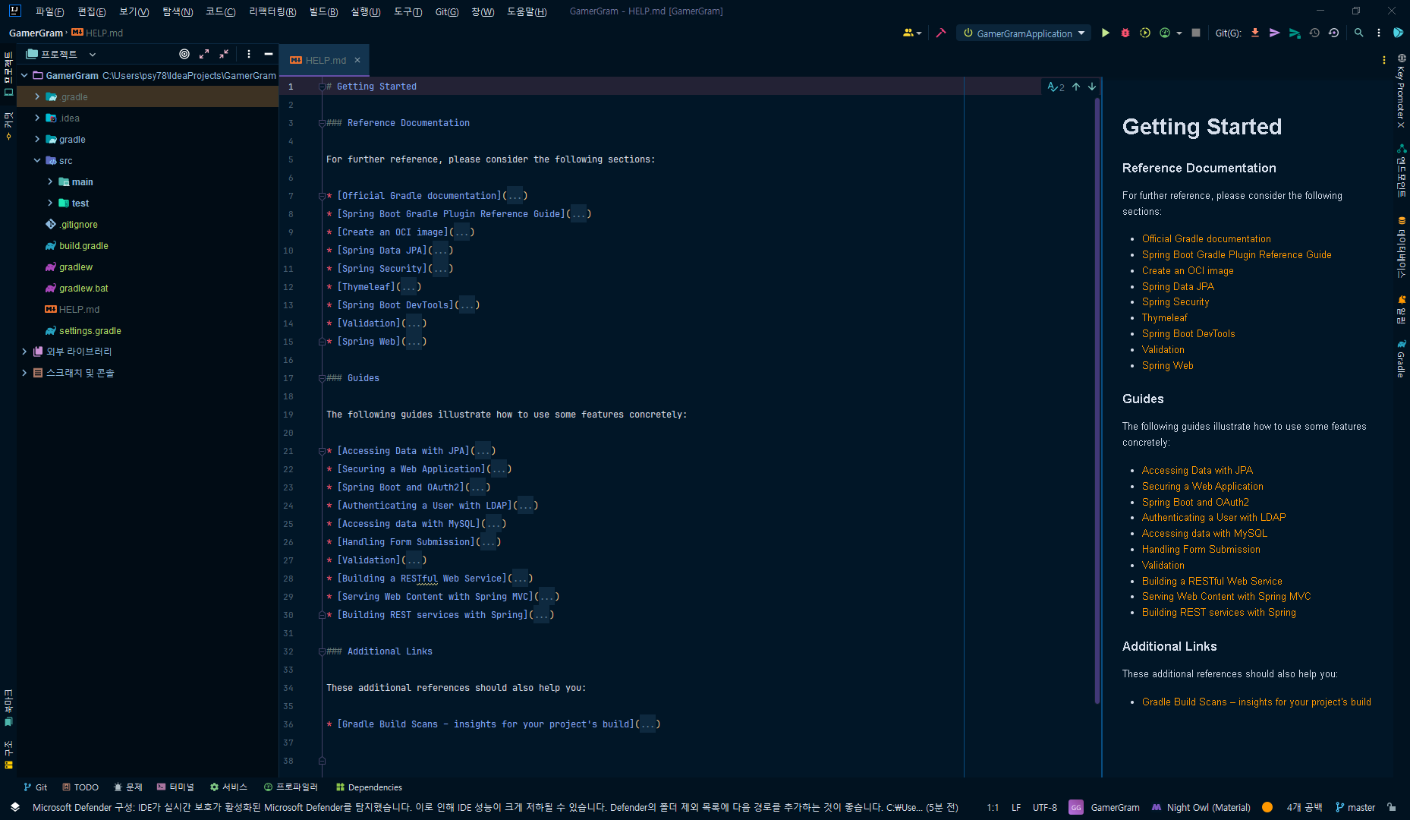This screenshot has width=1410, height=820.
Task: Open the 문제 tool window
Action: point(127,787)
